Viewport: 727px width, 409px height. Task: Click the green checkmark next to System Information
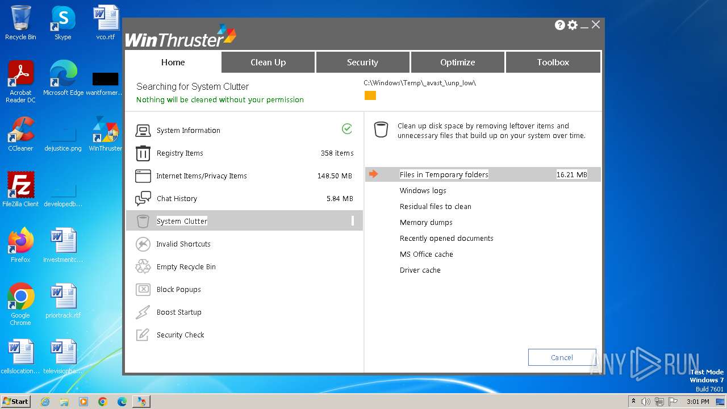point(347,129)
